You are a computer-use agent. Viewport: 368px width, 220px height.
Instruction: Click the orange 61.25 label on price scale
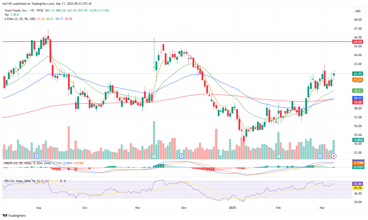coord(358,80)
